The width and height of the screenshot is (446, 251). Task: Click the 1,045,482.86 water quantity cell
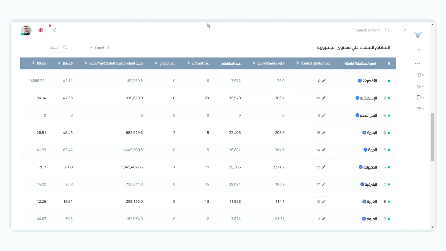tap(132, 167)
